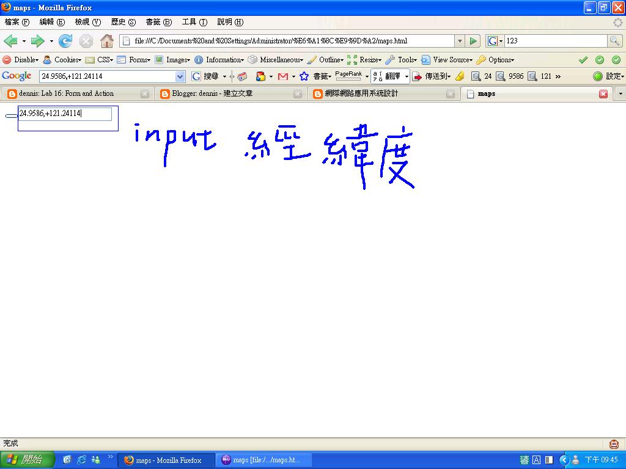The image size is (626, 469).
Task: Open the Google 書籤 bookmarks dropdown
Action: [322, 76]
